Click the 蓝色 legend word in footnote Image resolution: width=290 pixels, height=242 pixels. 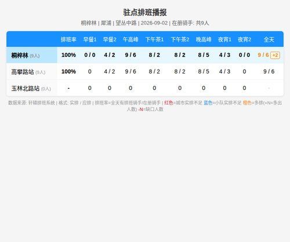[x=208, y=103]
